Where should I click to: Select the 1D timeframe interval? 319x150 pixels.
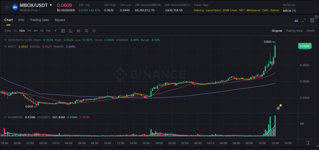tap(42, 31)
